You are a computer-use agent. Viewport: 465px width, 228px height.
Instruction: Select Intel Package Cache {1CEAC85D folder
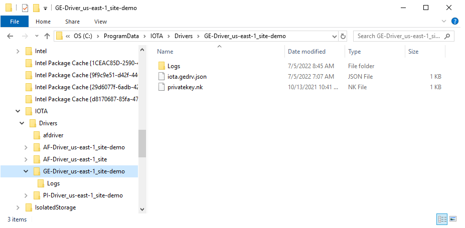86,63
